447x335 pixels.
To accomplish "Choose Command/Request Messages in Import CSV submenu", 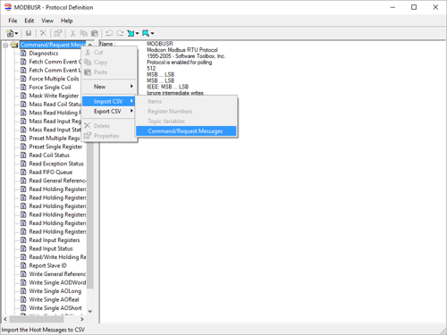I will 186,131.
